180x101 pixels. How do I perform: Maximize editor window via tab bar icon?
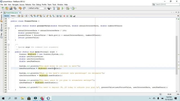(179, 12)
